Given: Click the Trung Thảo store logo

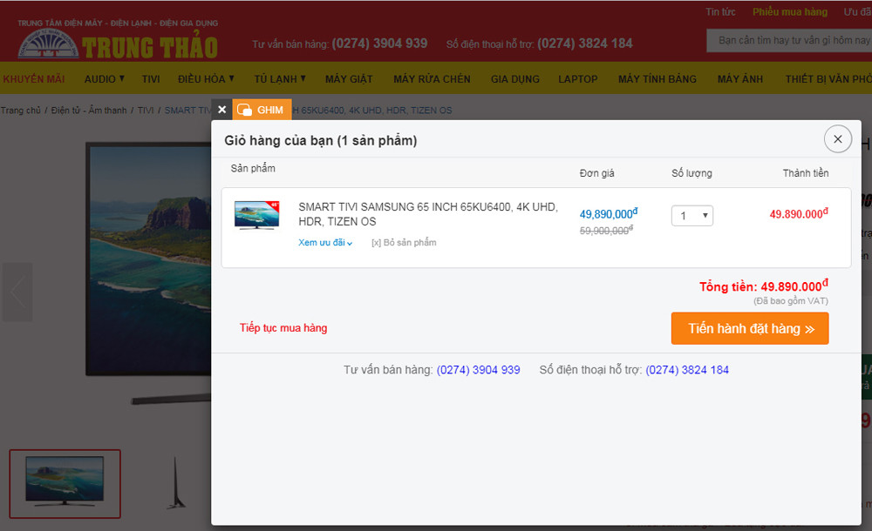Looking at the screenshot, I should [x=118, y=40].
